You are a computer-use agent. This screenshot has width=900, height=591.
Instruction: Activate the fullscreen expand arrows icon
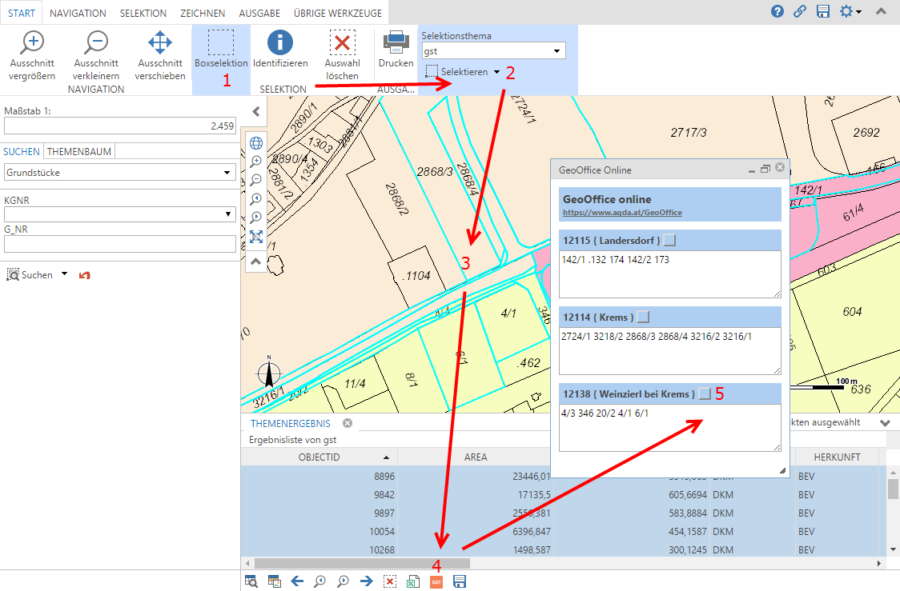(255, 237)
